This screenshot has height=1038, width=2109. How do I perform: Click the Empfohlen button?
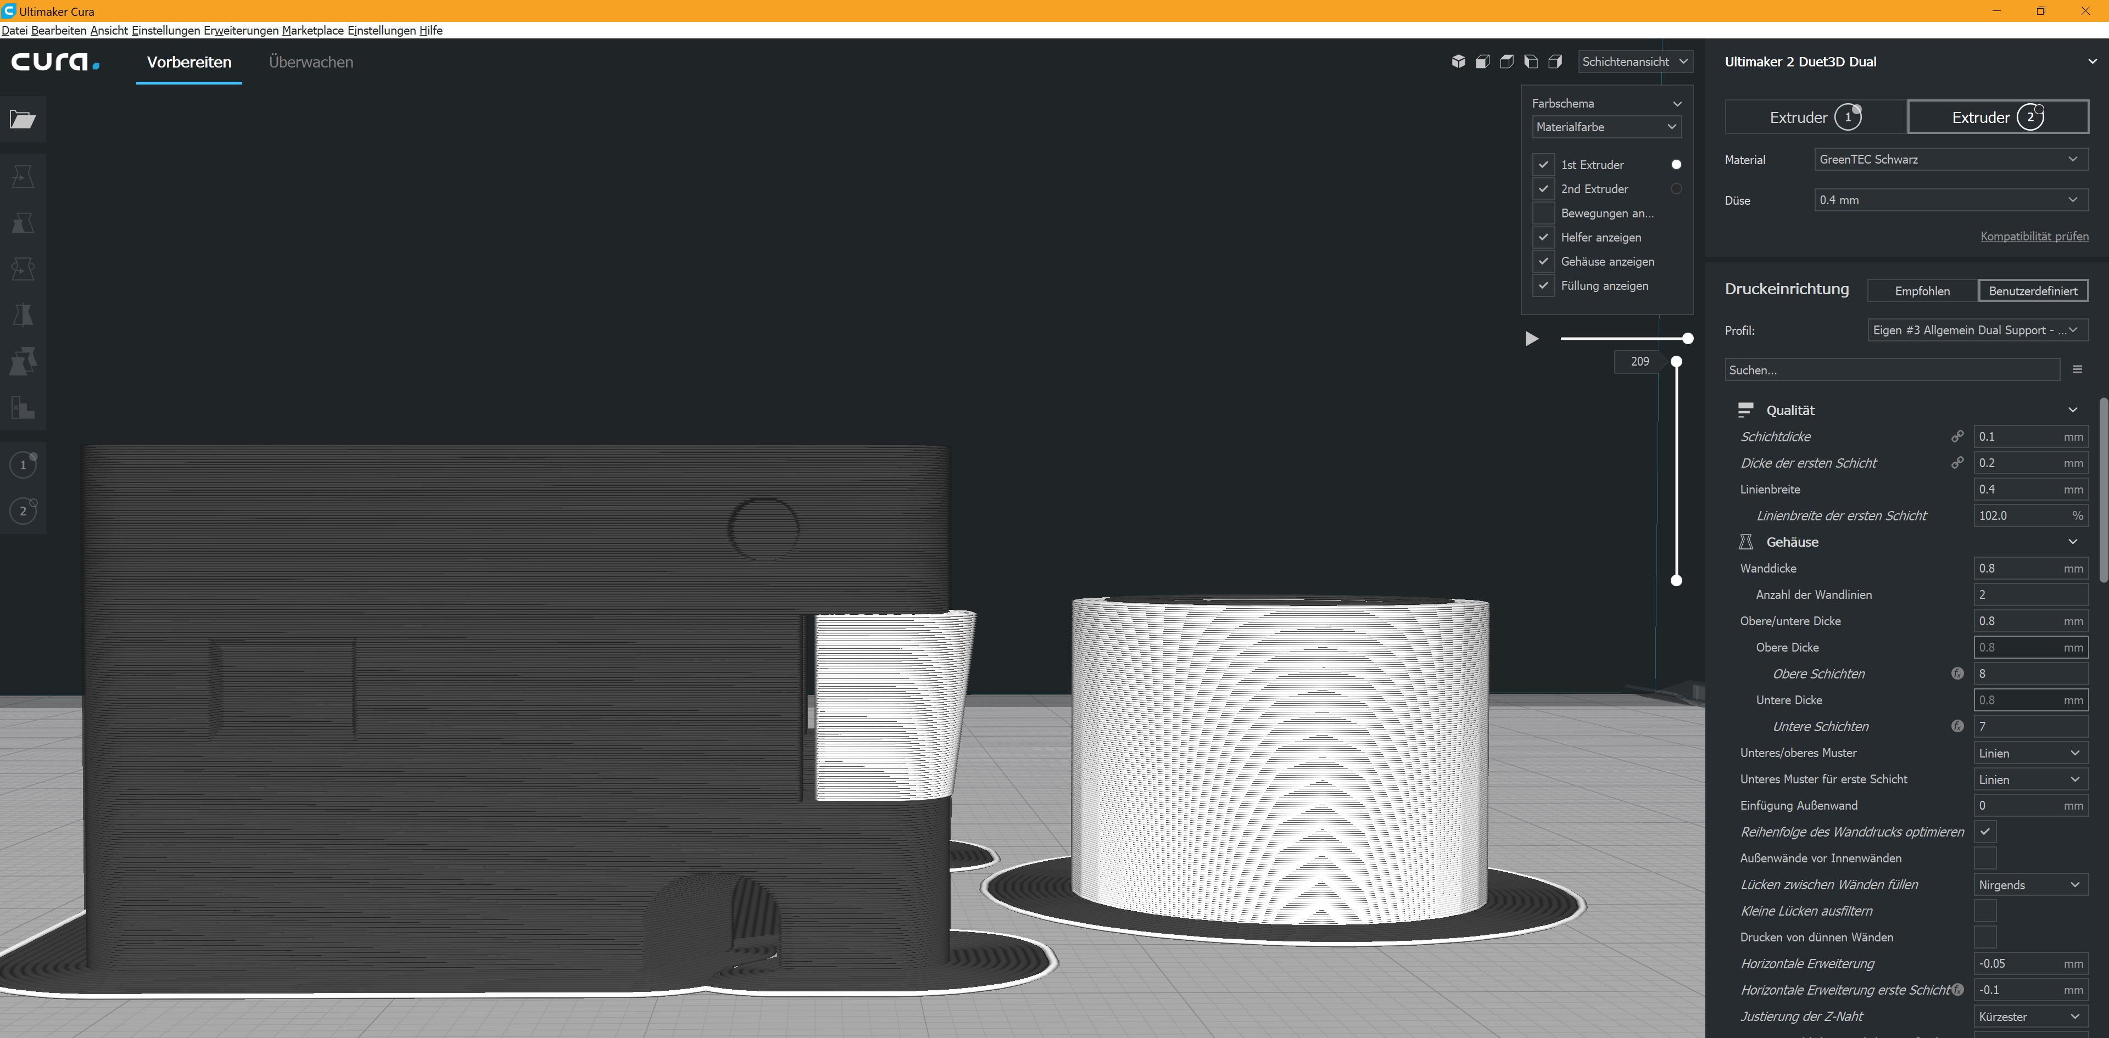click(1922, 291)
